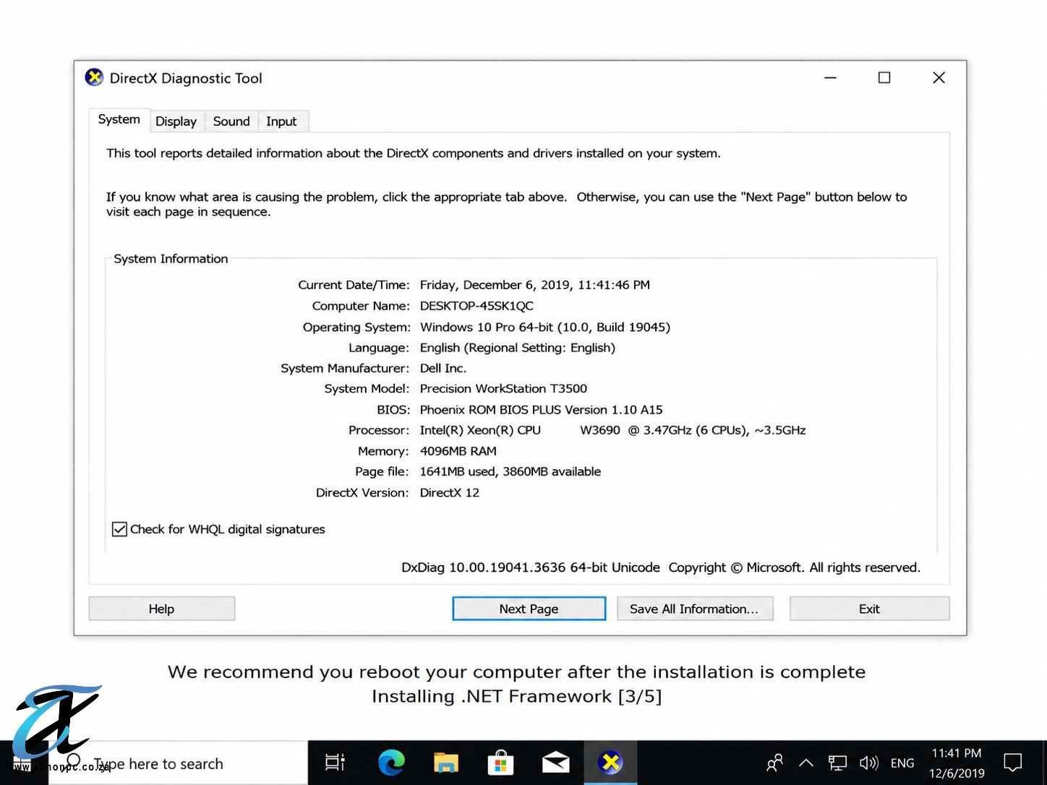Open the People icon in system tray
The height and width of the screenshot is (785, 1047).
pyautogui.click(x=774, y=763)
